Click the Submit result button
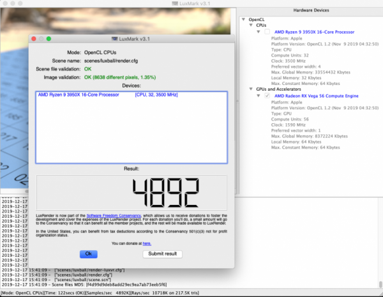This screenshot has height=297, width=383. pos(162,254)
